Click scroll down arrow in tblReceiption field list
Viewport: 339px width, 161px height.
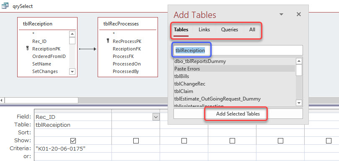[x=72, y=71]
